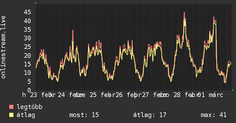Click the y-axis label 35
236x123 pixels.
27,29
